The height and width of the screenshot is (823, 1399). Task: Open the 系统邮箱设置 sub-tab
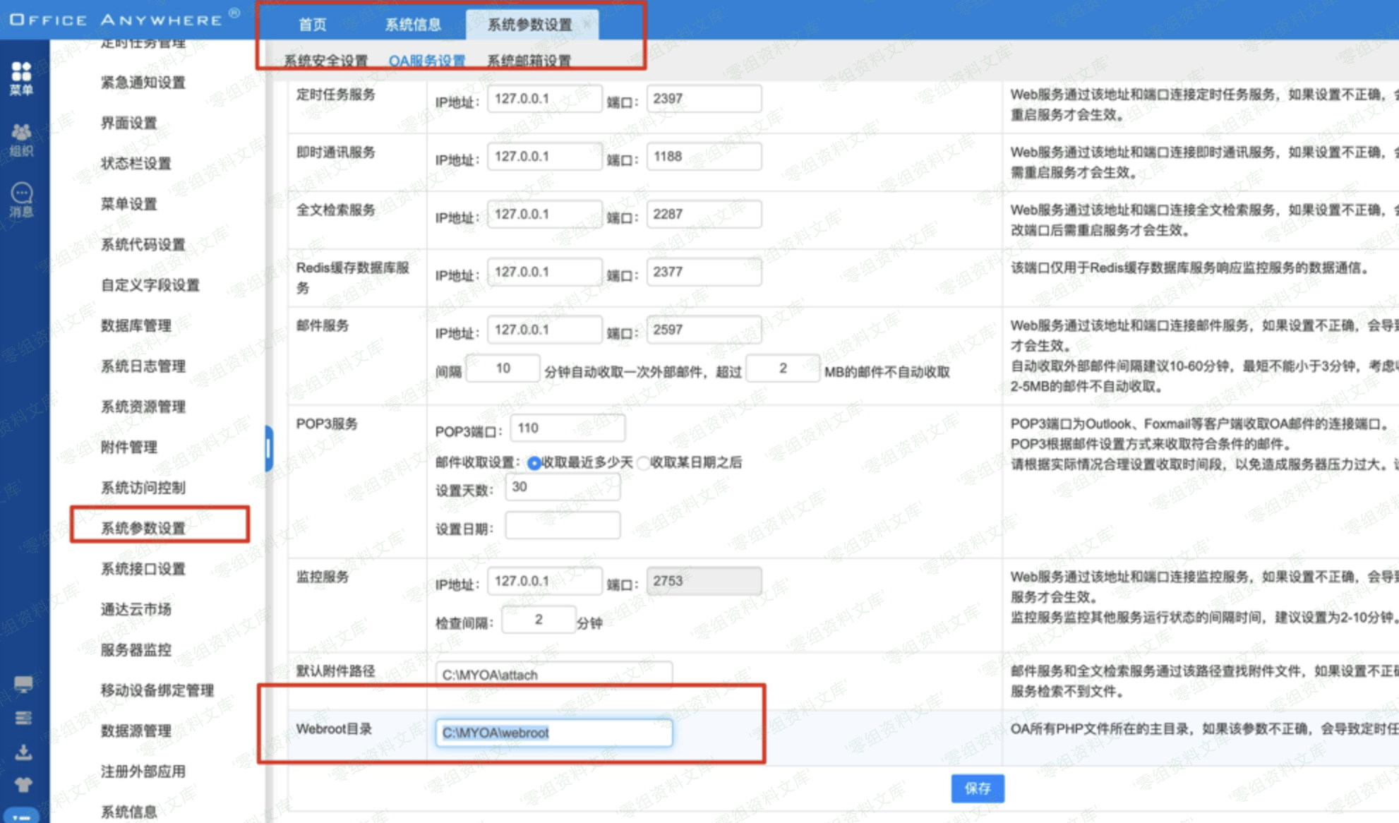pyautogui.click(x=529, y=61)
